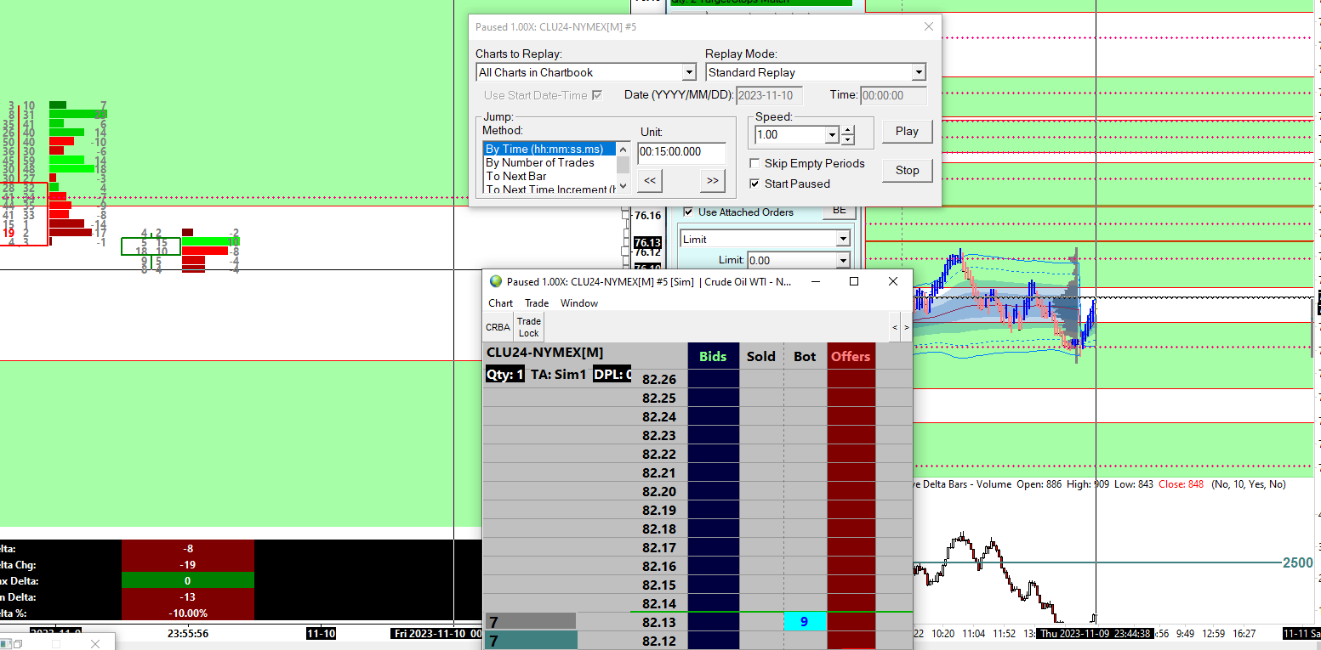Select By Number of Trades jump method
The width and height of the screenshot is (1321, 650).
click(549, 162)
